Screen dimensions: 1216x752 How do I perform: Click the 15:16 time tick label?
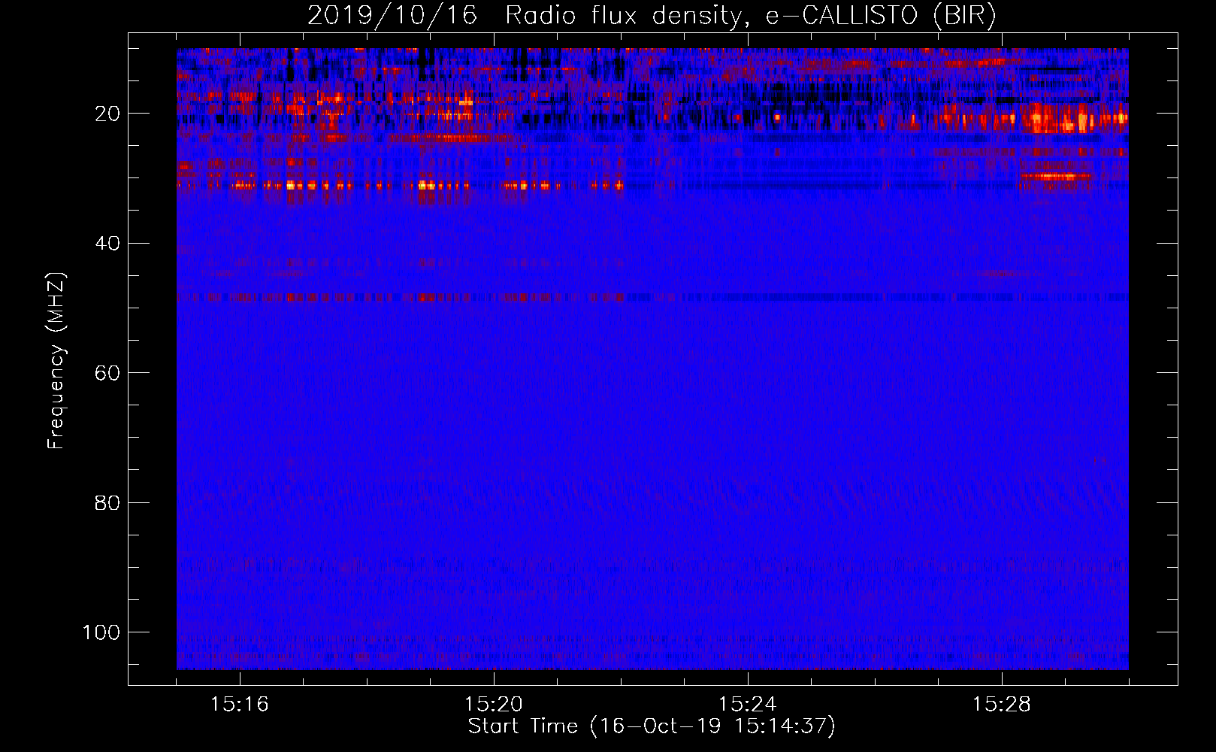click(x=240, y=705)
